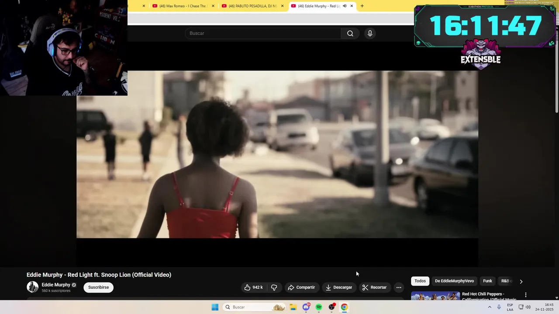Close the leftmost partially hidden tab
Viewport: 559px width, 314px height.
coord(144,6)
